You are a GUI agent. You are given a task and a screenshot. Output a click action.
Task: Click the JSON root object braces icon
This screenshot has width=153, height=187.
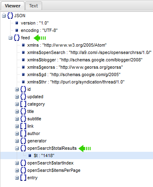pos(10,16)
